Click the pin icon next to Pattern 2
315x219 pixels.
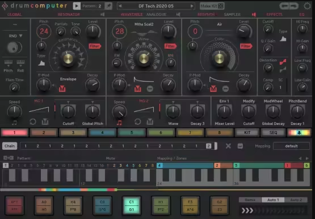(x=108, y=6)
